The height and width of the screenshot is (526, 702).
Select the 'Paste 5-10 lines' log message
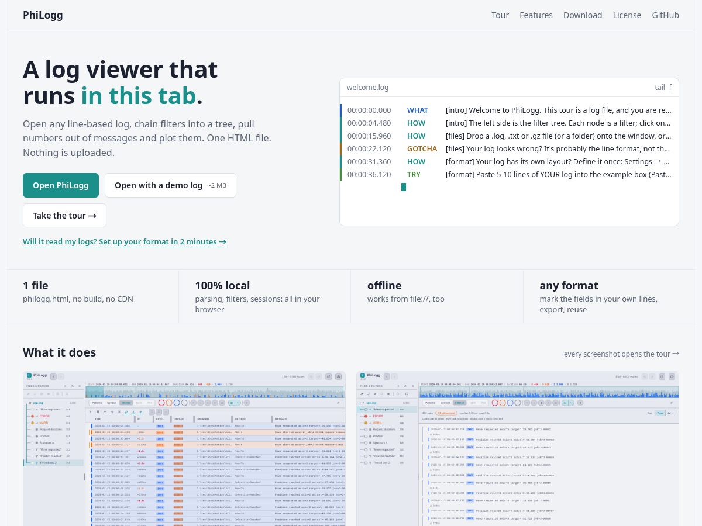pyautogui.click(x=559, y=175)
